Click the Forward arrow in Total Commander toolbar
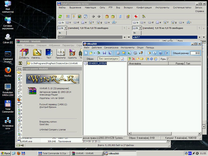This screenshot has width=208, height=156. click(99, 16)
